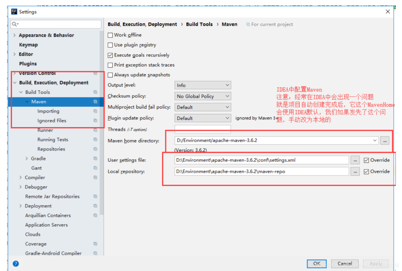
Task: Click the Local repository path field
Action: (x=262, y=171)
